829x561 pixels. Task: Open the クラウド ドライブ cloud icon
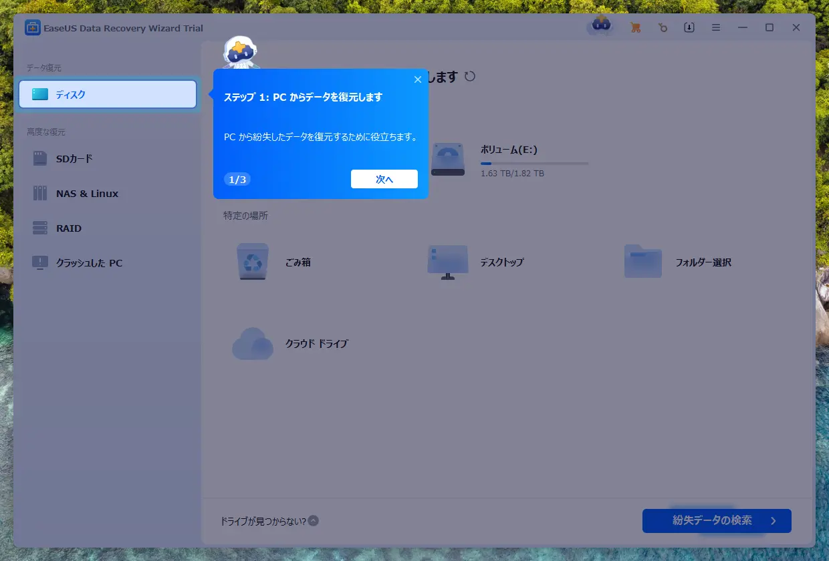coord(253,344)
